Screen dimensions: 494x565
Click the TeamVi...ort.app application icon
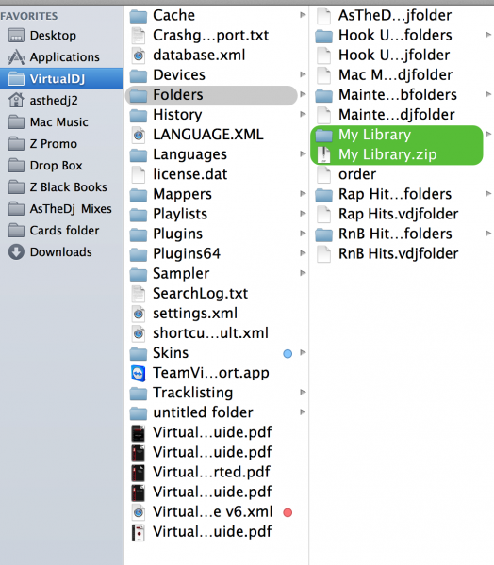(x=139, y=373)
